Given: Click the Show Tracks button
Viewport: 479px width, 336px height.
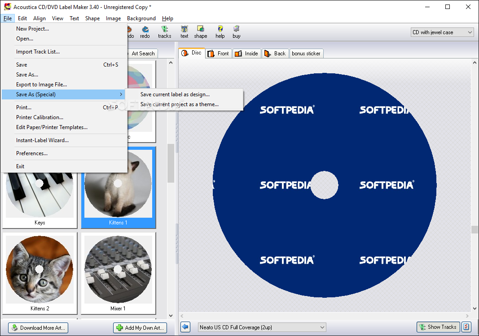Looking at the screenshot, I should [x=438, y=327].
